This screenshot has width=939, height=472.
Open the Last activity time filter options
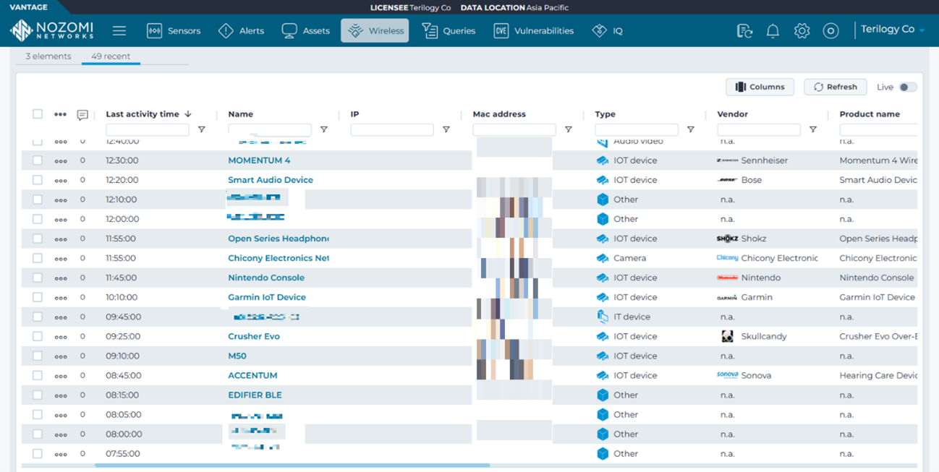202,130
